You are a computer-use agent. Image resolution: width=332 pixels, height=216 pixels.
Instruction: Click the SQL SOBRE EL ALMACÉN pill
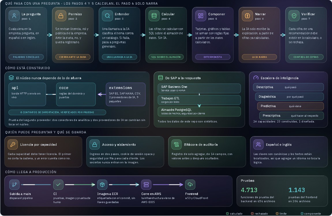coord(166,57)
